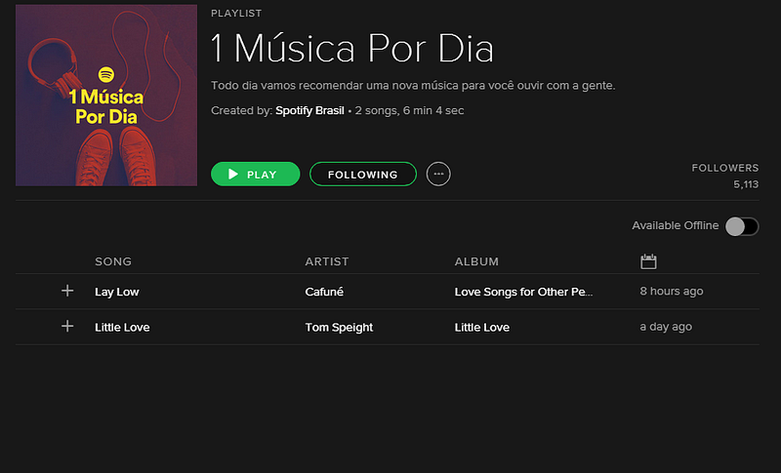Open Love Songs for Other Pe... album
The image size is (781, 473).
[x=523, y=292]
